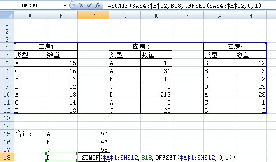
Task: Confirm the formula with the checkmark icon
Action: 89,5
